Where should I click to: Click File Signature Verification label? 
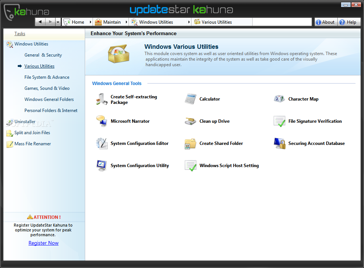pyautogui.click(x=315, y=121)
